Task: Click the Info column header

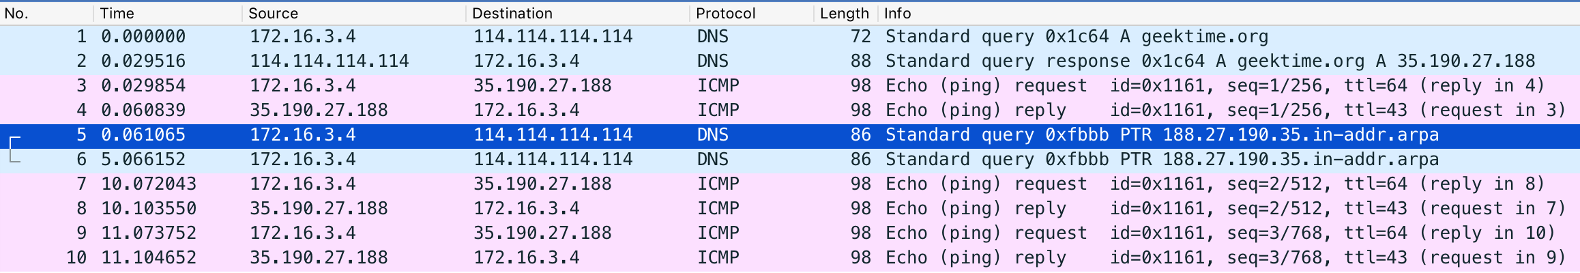Action: coord(897,13)
